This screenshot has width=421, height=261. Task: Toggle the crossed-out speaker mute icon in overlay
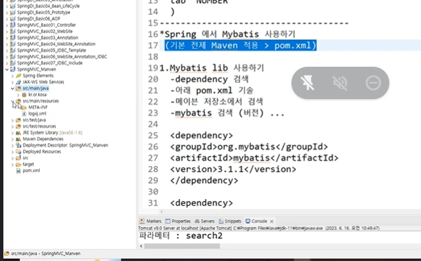tap(340, 83)
